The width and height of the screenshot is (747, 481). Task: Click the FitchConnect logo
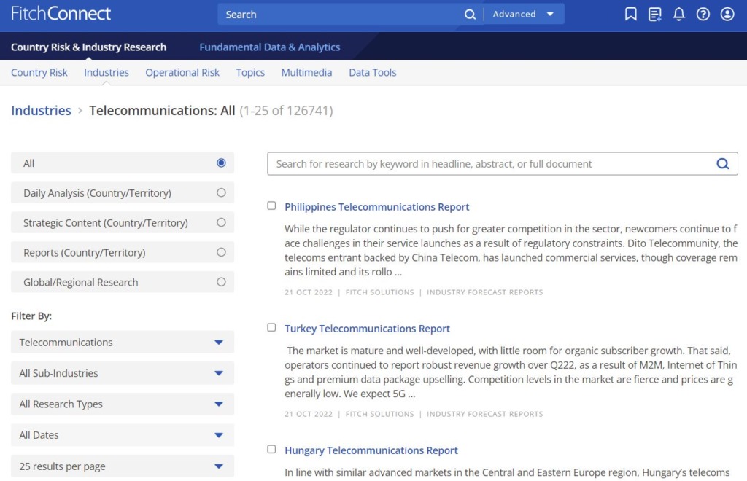61,14
